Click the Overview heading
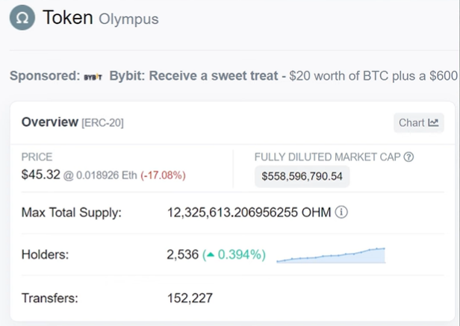Image resolution: width=460 pixels, height=326 pixels. coord(50,122)
